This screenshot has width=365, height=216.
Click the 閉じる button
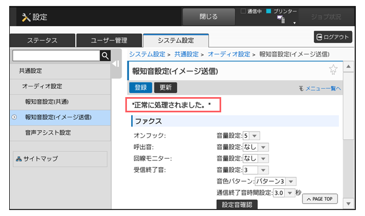click(x=209, y=17)
